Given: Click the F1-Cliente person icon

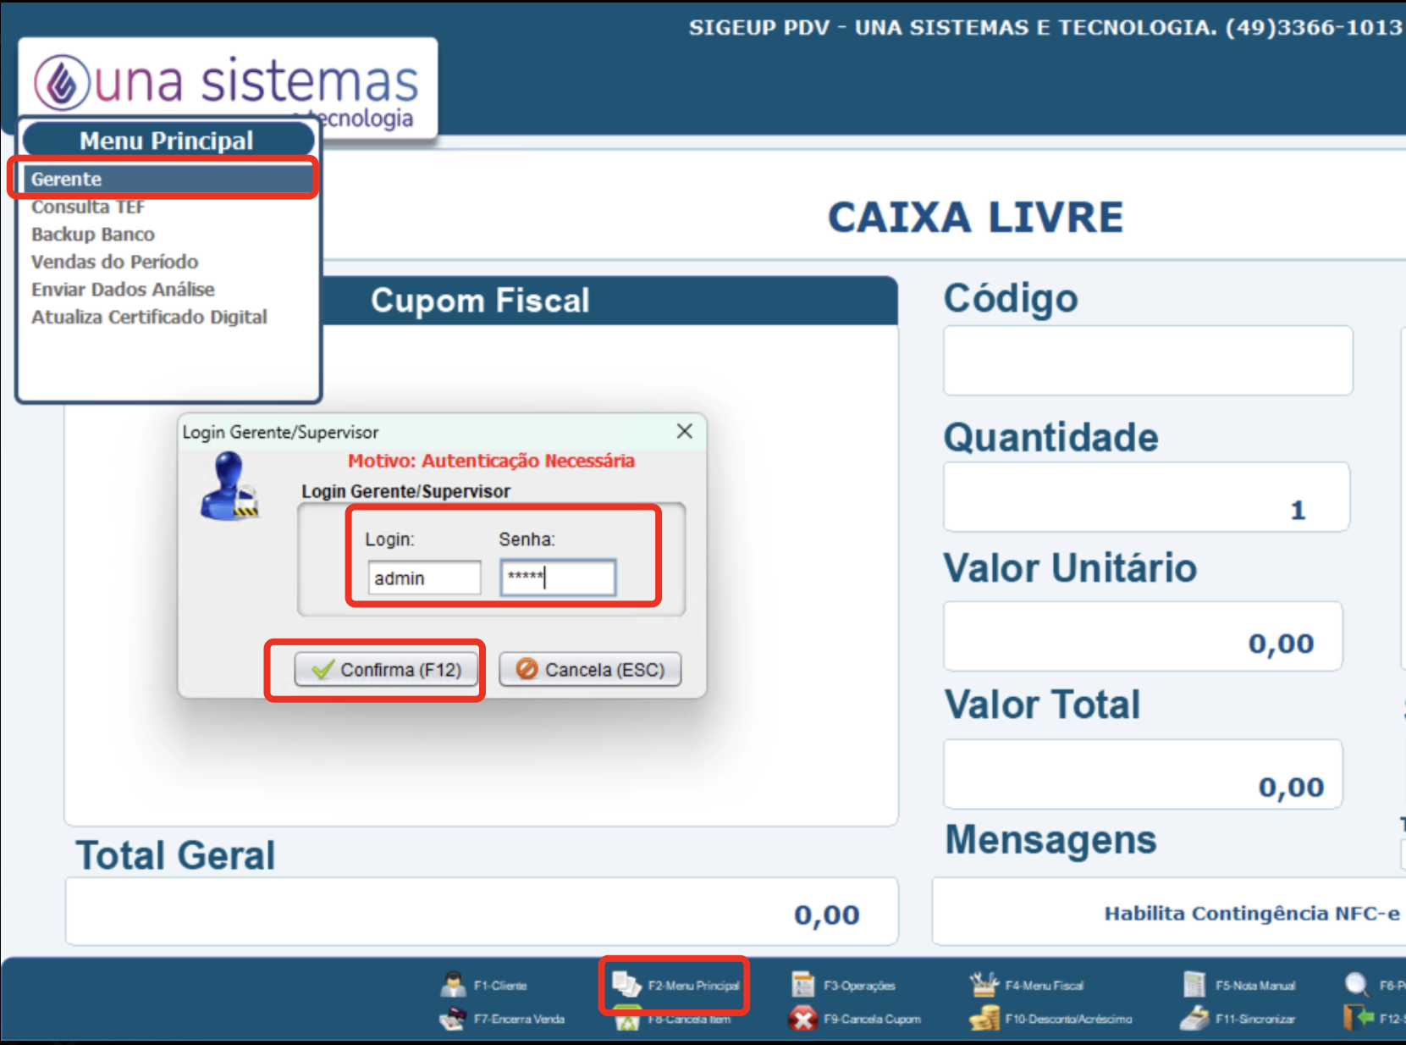Looking at the screenshot, I should (x=454, y=984).
